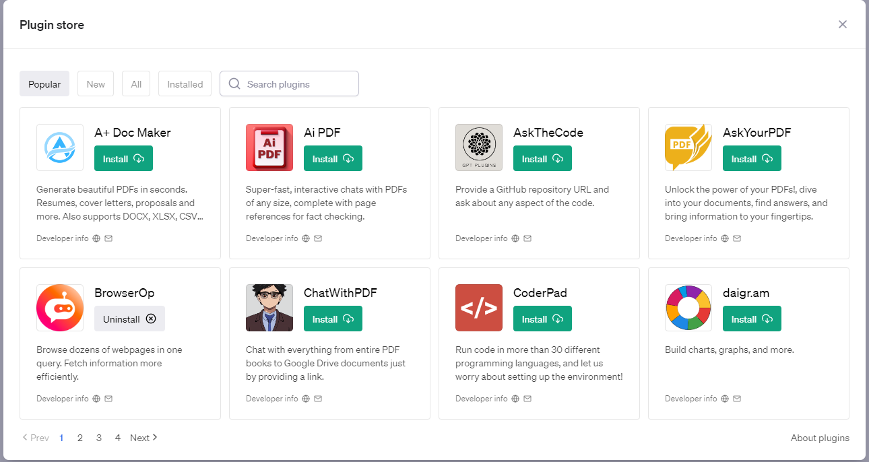The image size is (869, 462).
Task: Close the Plugin store dialog
Action: pos(843,24)
